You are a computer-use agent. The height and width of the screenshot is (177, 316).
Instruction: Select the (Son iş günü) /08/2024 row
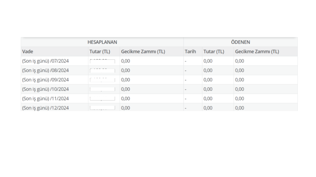pos(45,70)
